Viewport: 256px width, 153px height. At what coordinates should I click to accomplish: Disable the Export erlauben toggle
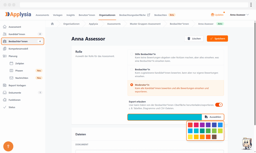219,105
